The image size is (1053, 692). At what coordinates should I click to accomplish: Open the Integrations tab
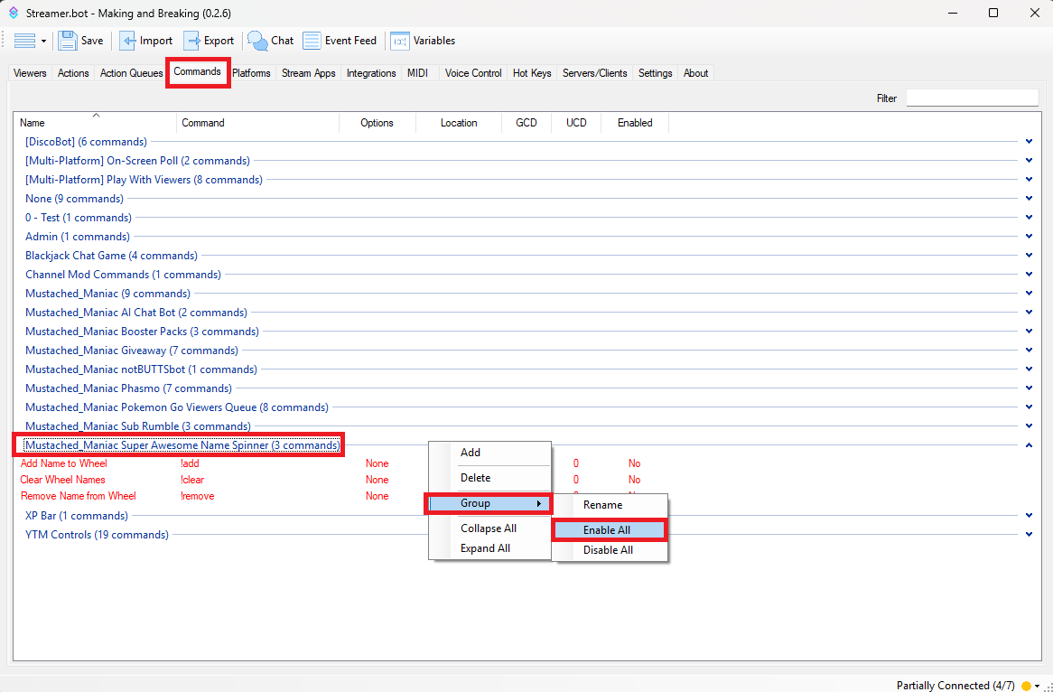coord(371,73)
